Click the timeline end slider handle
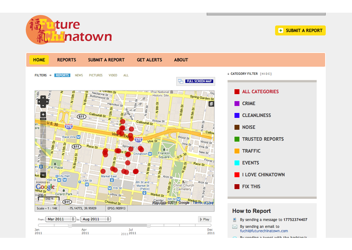 [x=148, y=225]
